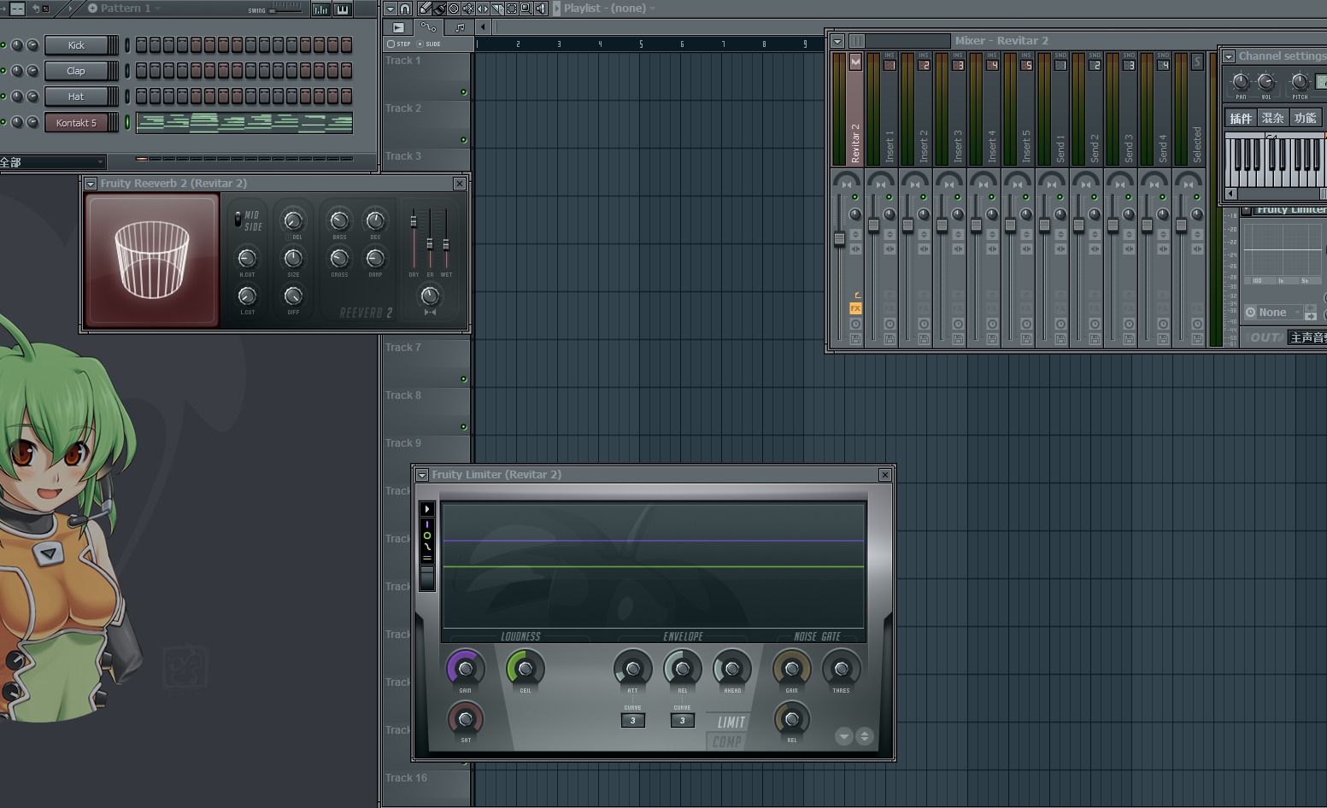
Task: Open the Channel settings menu arrow
Action: (x=1229, y=56)
